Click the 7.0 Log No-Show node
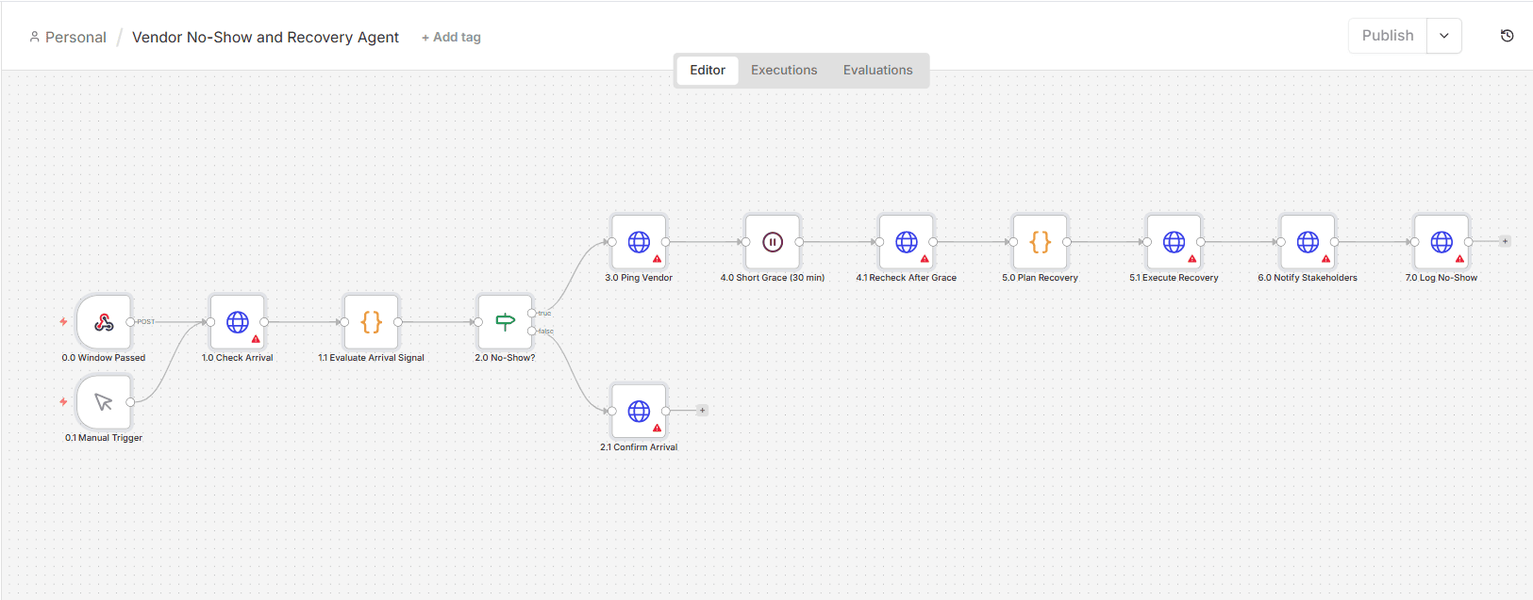1533x600 pixels. click(x=1441, y=242)
